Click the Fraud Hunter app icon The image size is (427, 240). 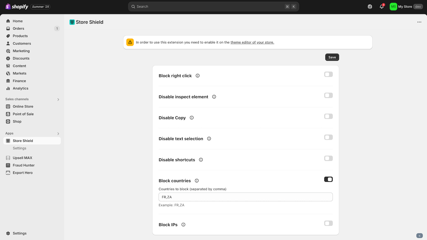[x=8, y=165]
